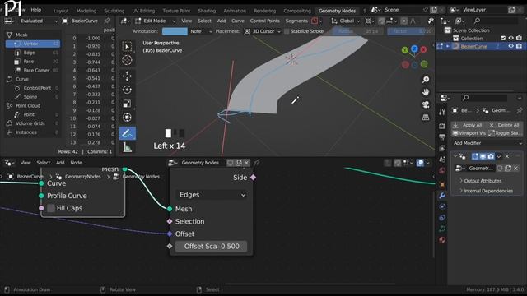
Task: Open the Control Points menu
Action: pyautogui.click(x=264, y=21)
